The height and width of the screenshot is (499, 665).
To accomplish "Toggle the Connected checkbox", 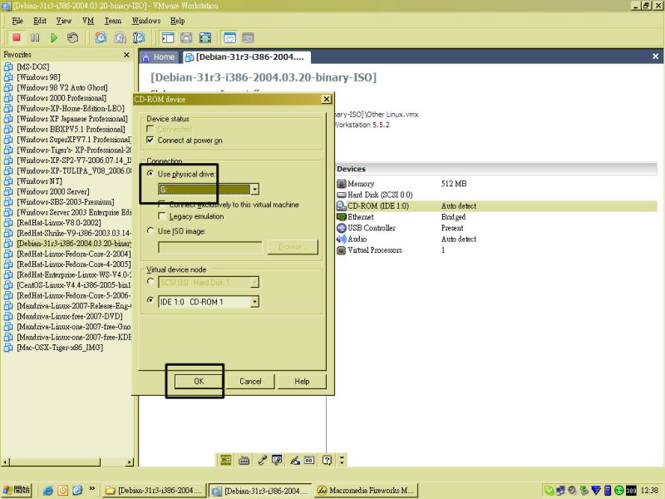I will click(x=150, y=129).
